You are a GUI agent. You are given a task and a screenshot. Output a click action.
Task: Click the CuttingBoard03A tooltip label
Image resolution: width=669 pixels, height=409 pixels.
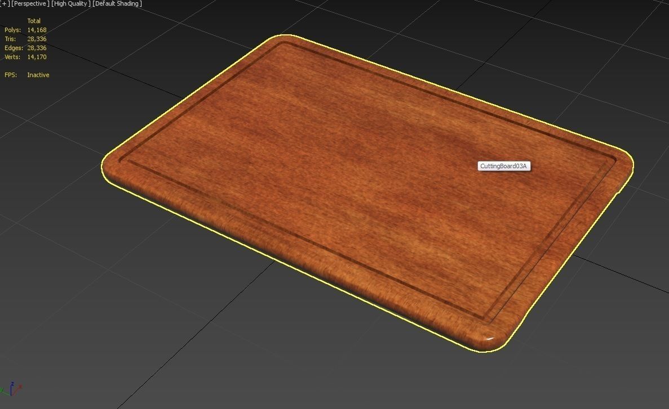(x=503, y=166)
